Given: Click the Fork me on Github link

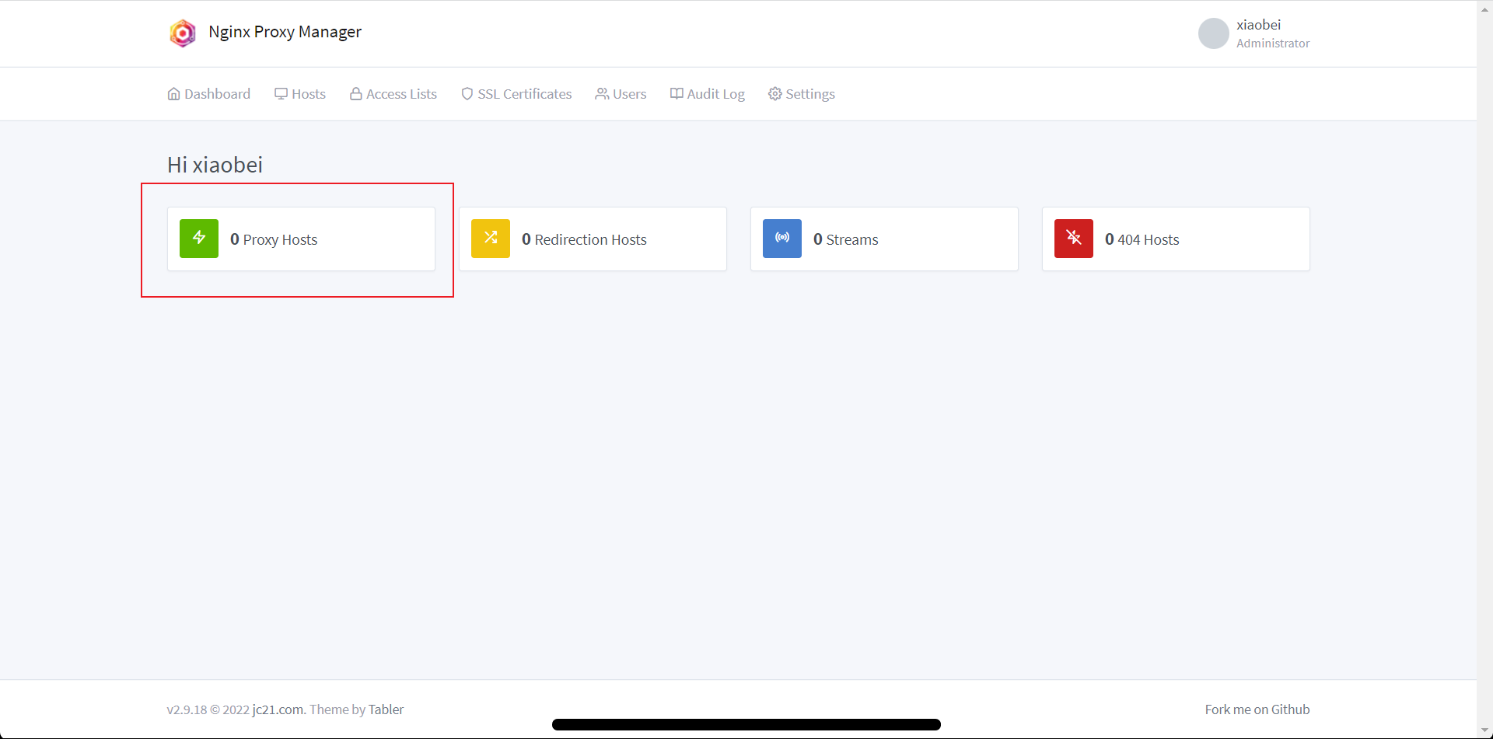Looking at the screenshot, I should pos(1257,709).
